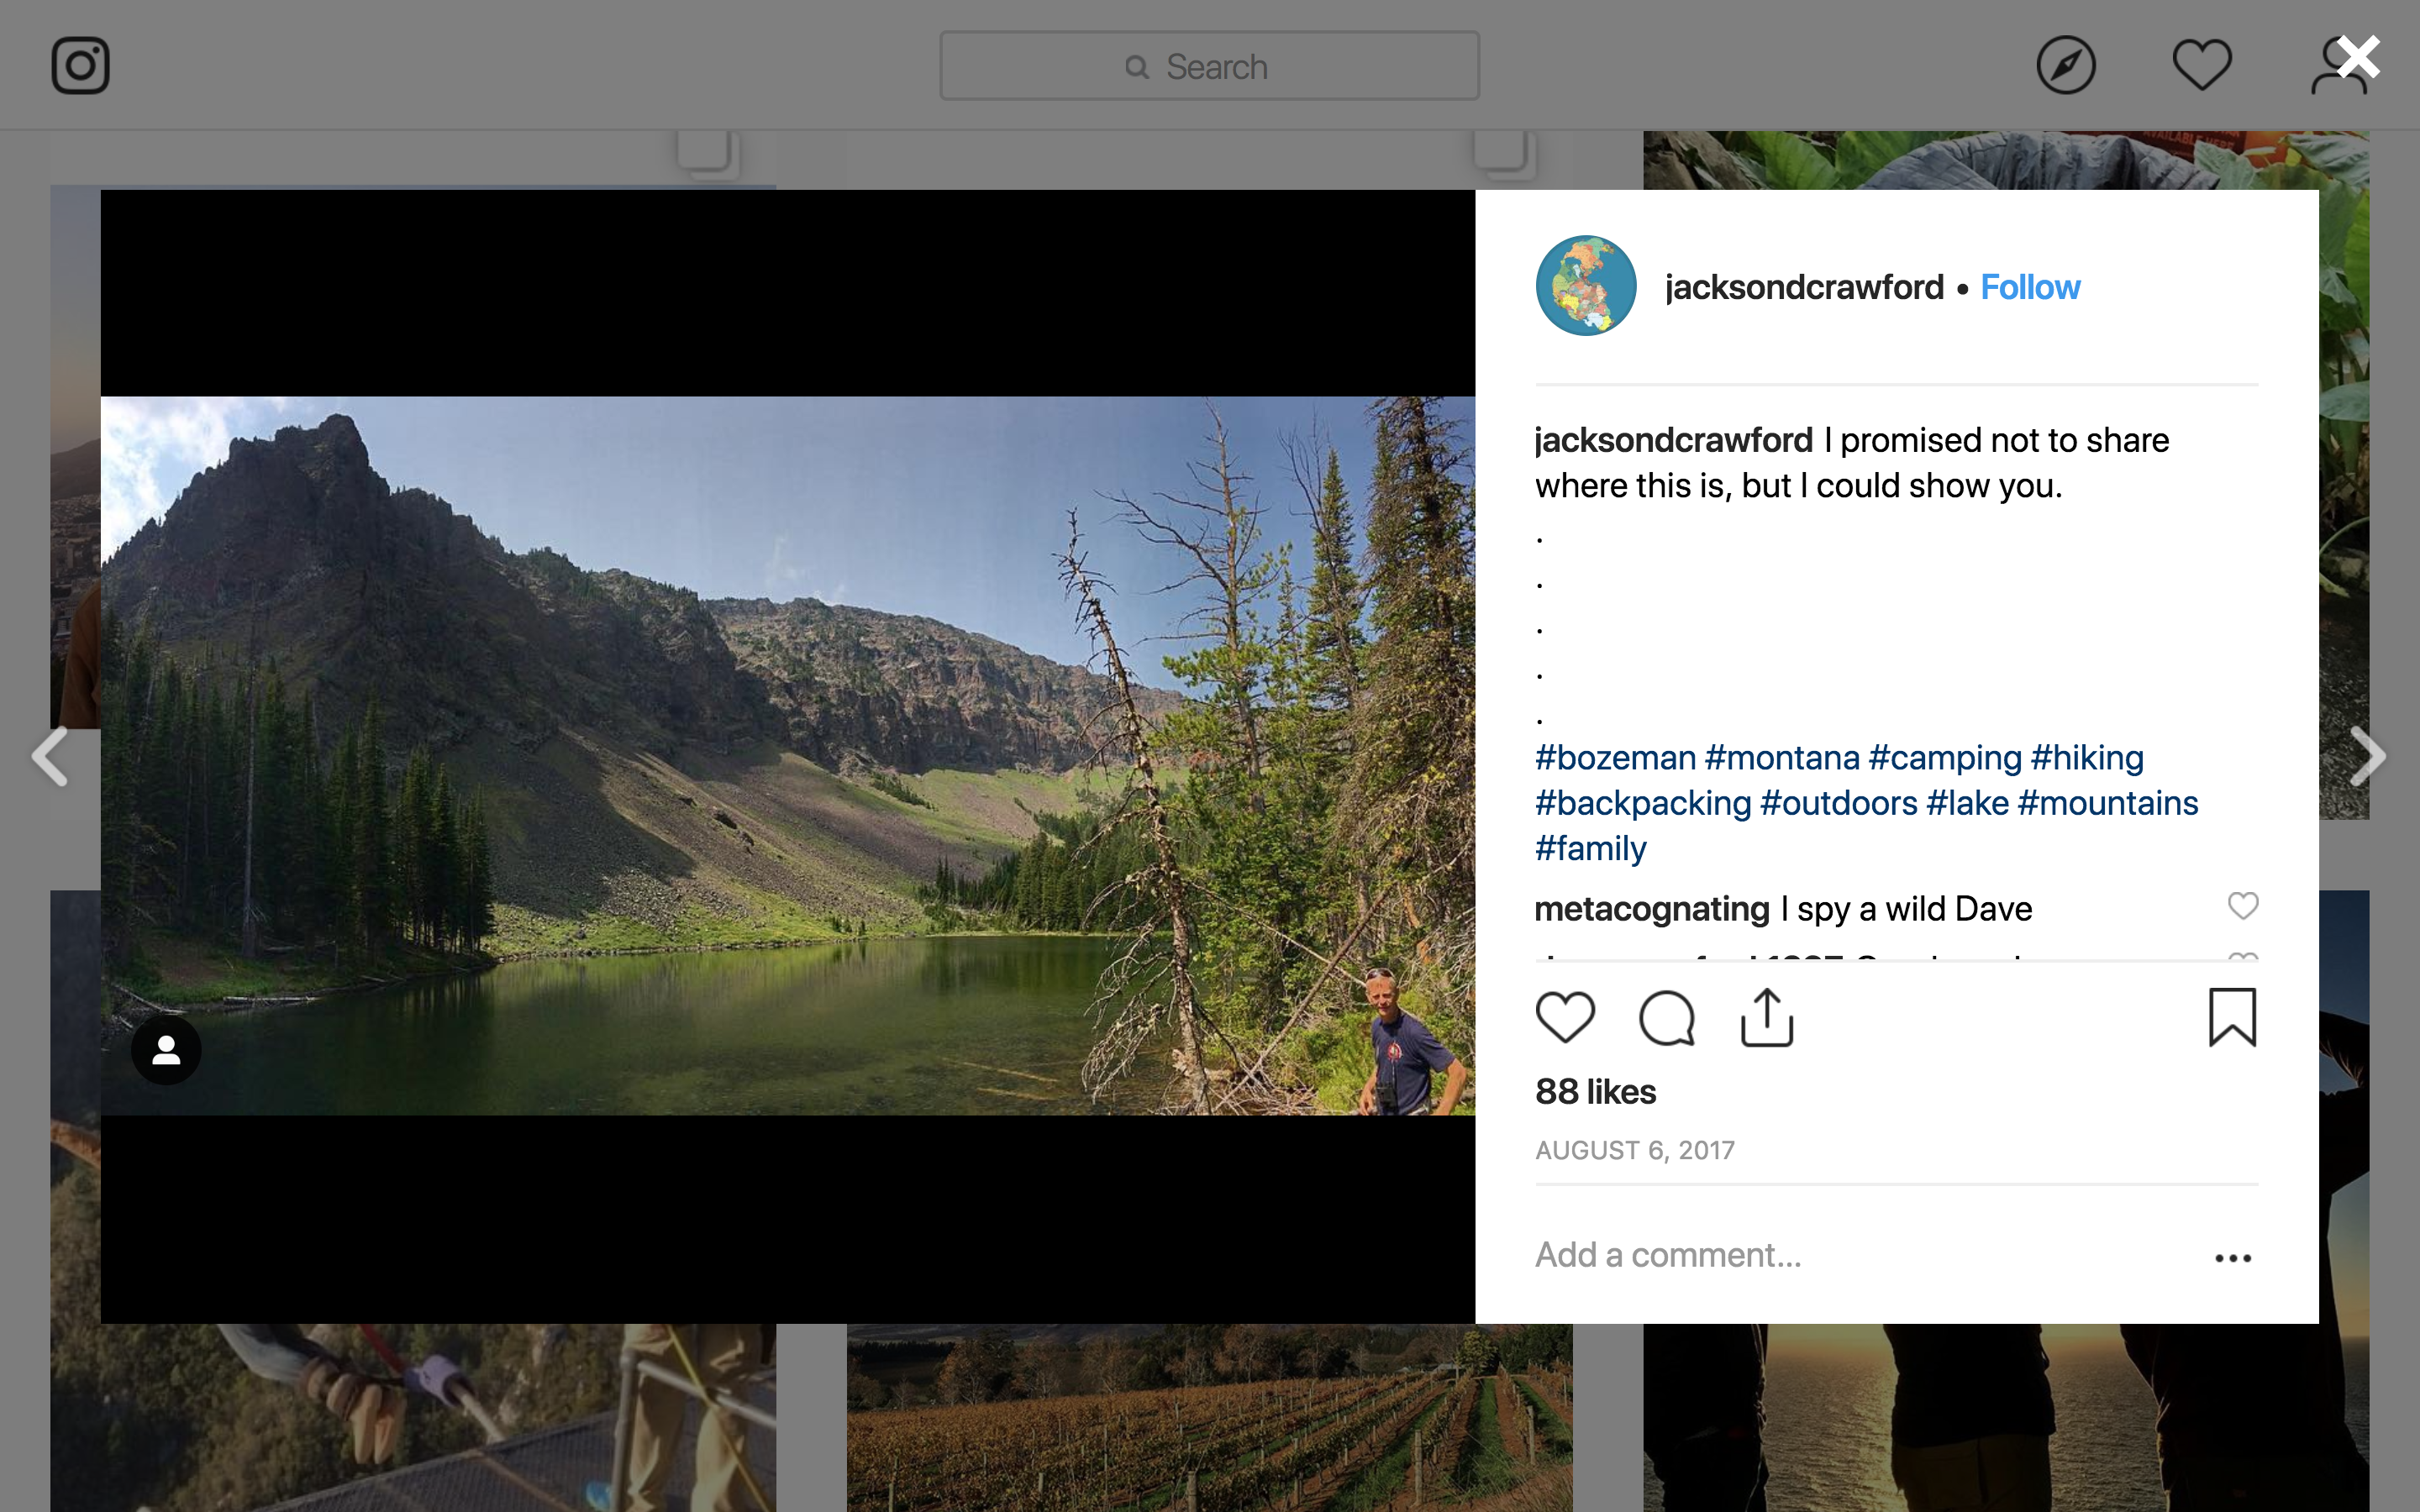Viewport: 2420px width, 1512px height.
Task: Open more options ellipsis menu
Action: pyautogui.click(x=2232, y=1258)
